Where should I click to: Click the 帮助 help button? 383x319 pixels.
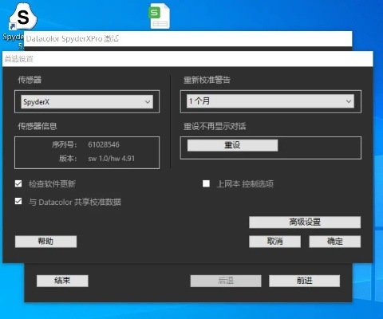click(x=45, y=242)
